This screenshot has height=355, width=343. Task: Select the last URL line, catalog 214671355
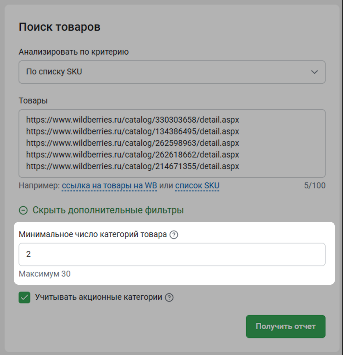[133, 166]
